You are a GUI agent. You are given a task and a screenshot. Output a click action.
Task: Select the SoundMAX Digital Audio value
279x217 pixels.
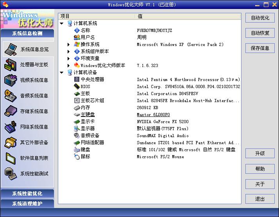click(163, 136)
